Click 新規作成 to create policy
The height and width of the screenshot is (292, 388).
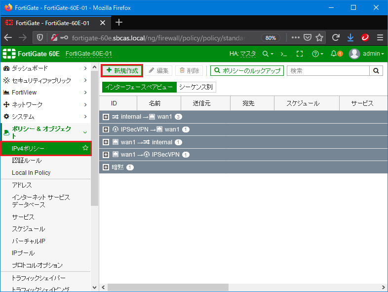point(122,71)
